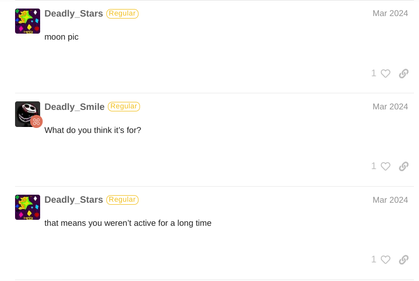
Task: Show who liked the "moon pic" post via its like count
Action: [x=374, y=73]
